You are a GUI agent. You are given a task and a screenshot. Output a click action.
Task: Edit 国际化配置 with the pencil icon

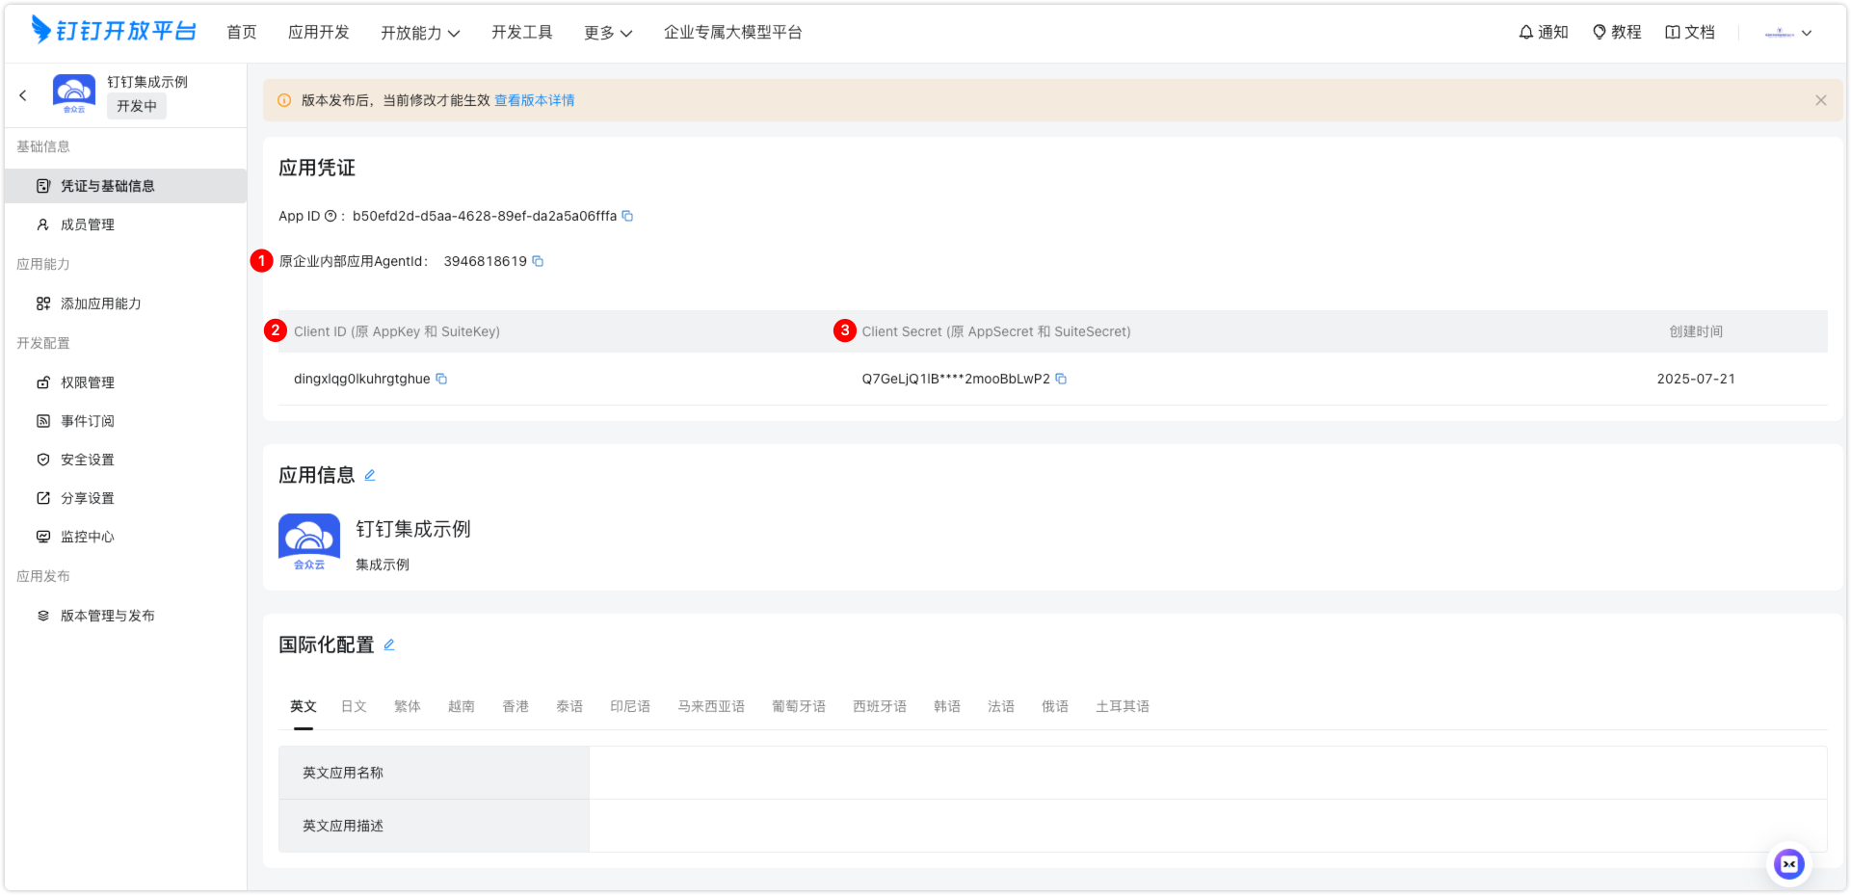[389, 645]
